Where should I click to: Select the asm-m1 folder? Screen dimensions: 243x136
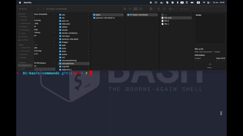tap(74, 21)
